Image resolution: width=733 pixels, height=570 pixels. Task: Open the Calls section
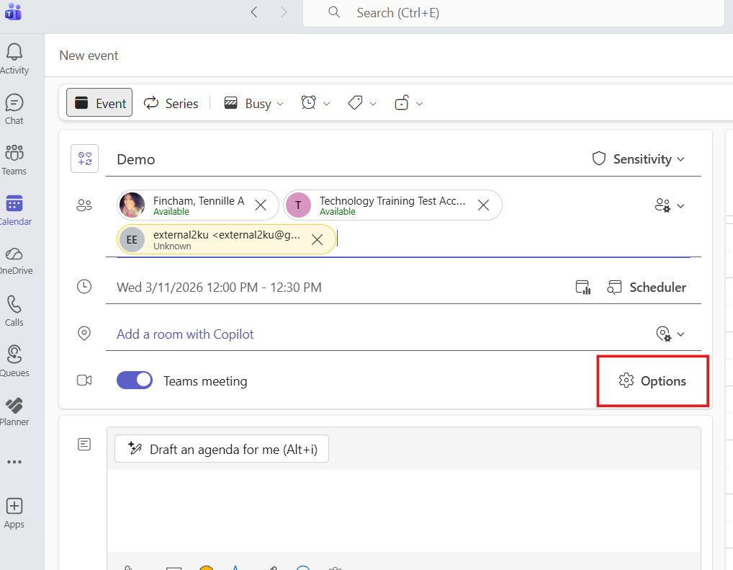tap(14, 311)
